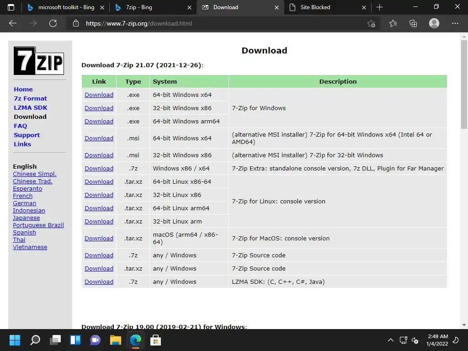Switch language to Chinese Simpl.

tap(35, 174)
